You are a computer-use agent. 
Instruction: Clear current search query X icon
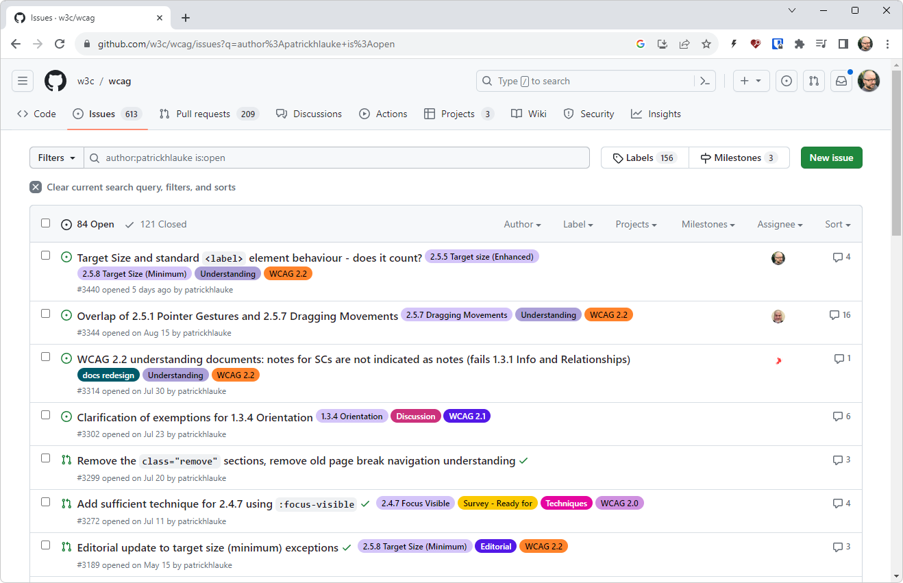tap(36, 187)
